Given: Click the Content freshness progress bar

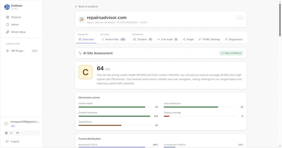Looking at the screenshot, I should point(114,116).
